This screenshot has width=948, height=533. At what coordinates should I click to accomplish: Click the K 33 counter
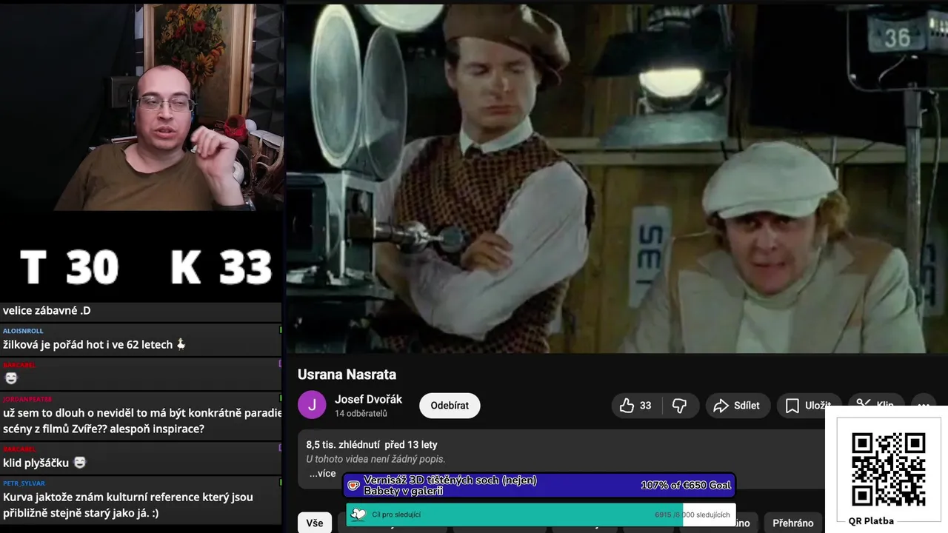tap(221, 267)
